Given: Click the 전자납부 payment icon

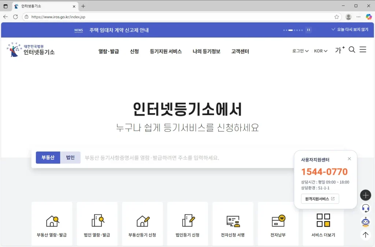Looking at the screenshot, I should pyautogui.click(x=278, y=224).
